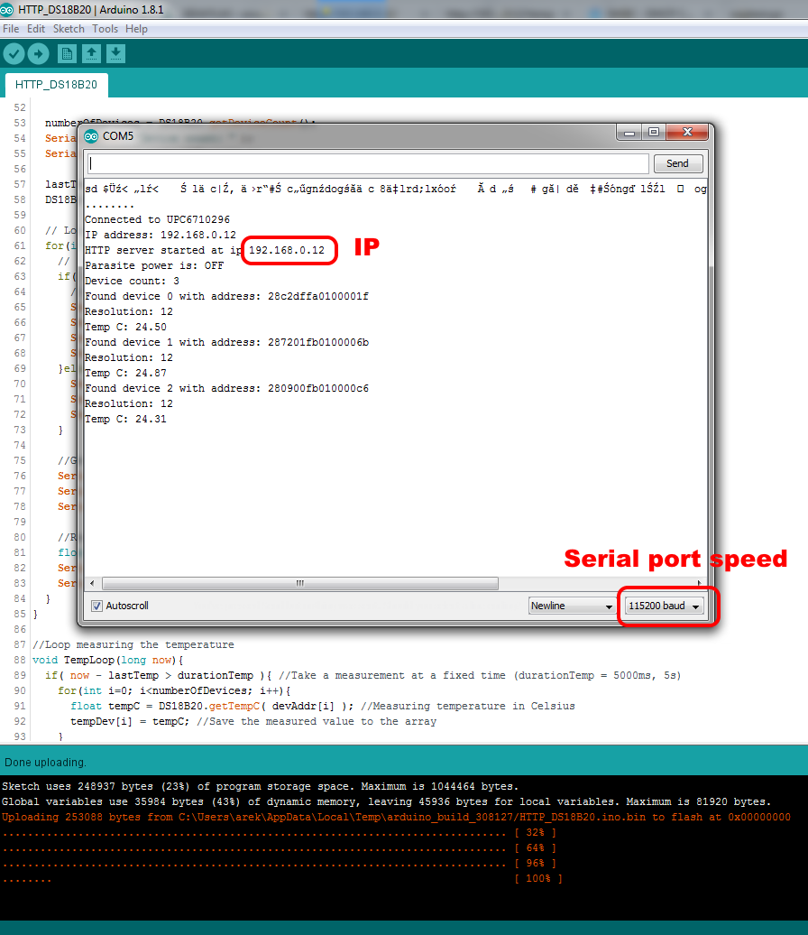
Task: Click the 'Done uploading.' status message
Action: [x=45, y=762]
